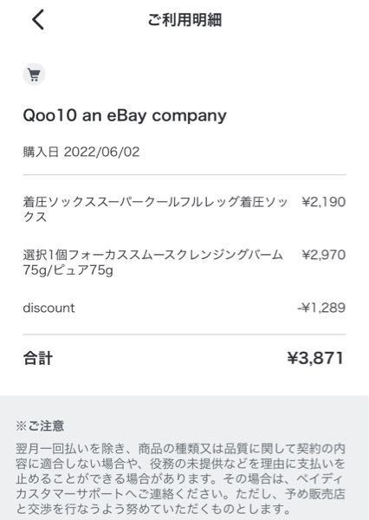The height and width of the screenshot is (520, 369).
Task: Tap the discount label
Action: tap(49, 308)
